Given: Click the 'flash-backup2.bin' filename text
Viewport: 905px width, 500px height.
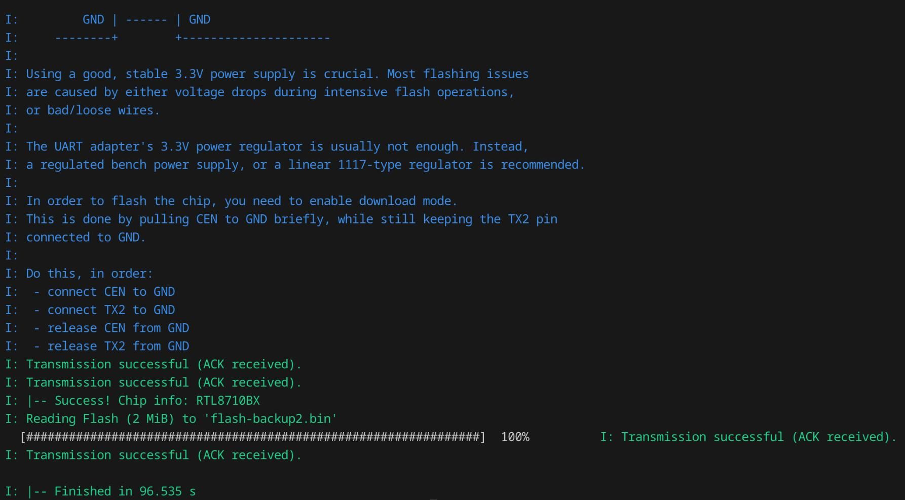Looking at the screenshot, I should coord(274,419).
